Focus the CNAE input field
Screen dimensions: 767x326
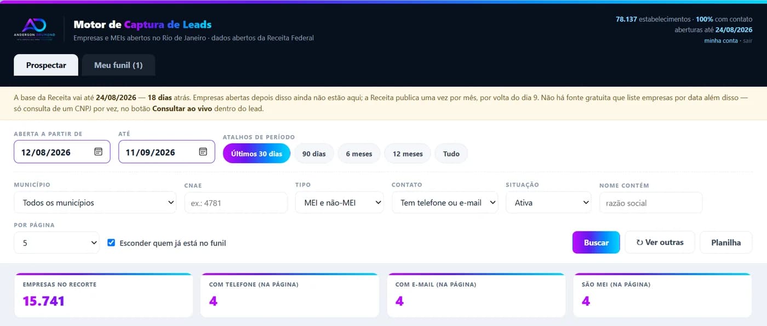coord(236,202)
